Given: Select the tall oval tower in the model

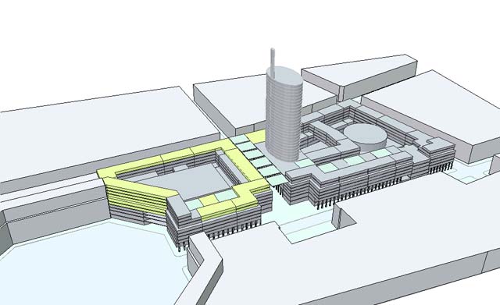Looking at the screenshot, I should tap(284, 115).
